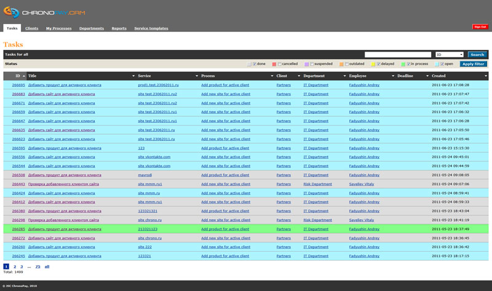Image resolution: width=492 pixels, height=291 pixels.
Task: Open the Employee column dropdown arrow
Action: tap(393, 76)
